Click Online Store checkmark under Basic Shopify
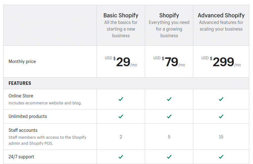The width and height of the screenshot is (253, 164). (121, 99)
